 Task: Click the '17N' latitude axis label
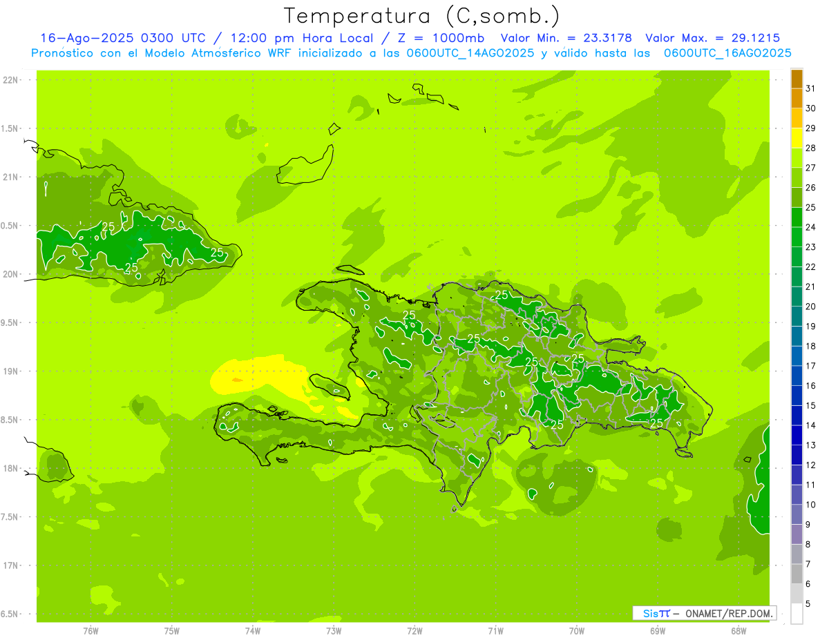[x=10, y=565]
